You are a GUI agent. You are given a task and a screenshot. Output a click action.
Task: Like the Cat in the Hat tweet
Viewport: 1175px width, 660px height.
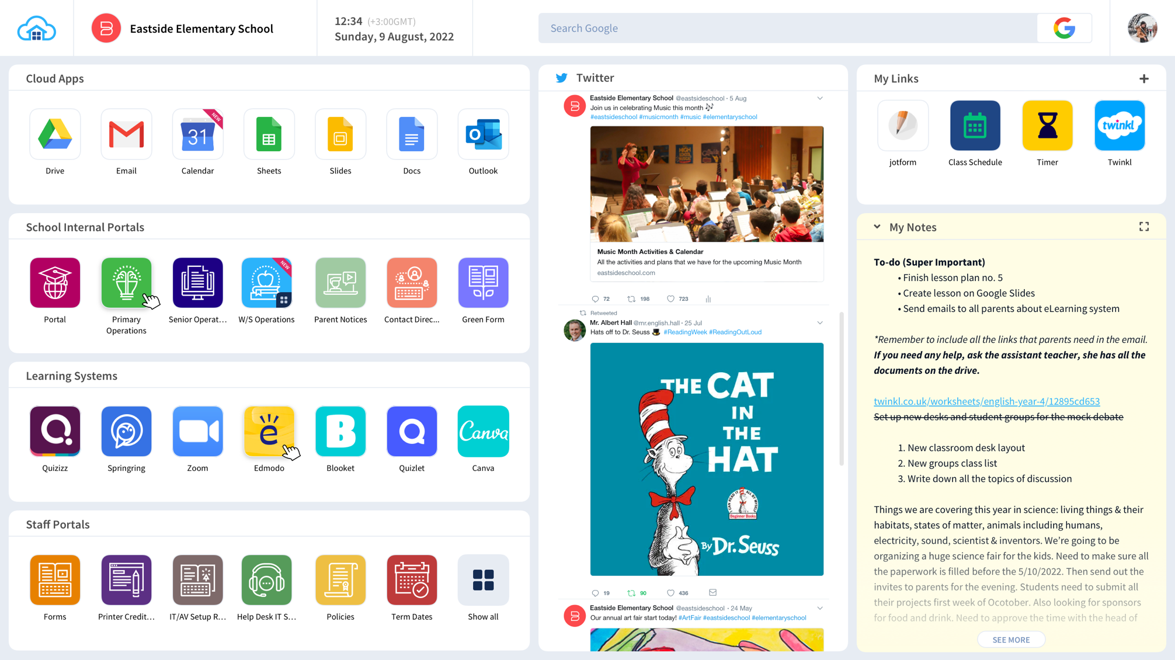670,593
